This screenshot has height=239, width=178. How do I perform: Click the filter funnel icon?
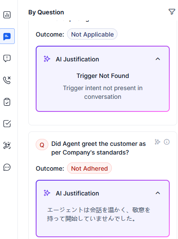point(172,12)
